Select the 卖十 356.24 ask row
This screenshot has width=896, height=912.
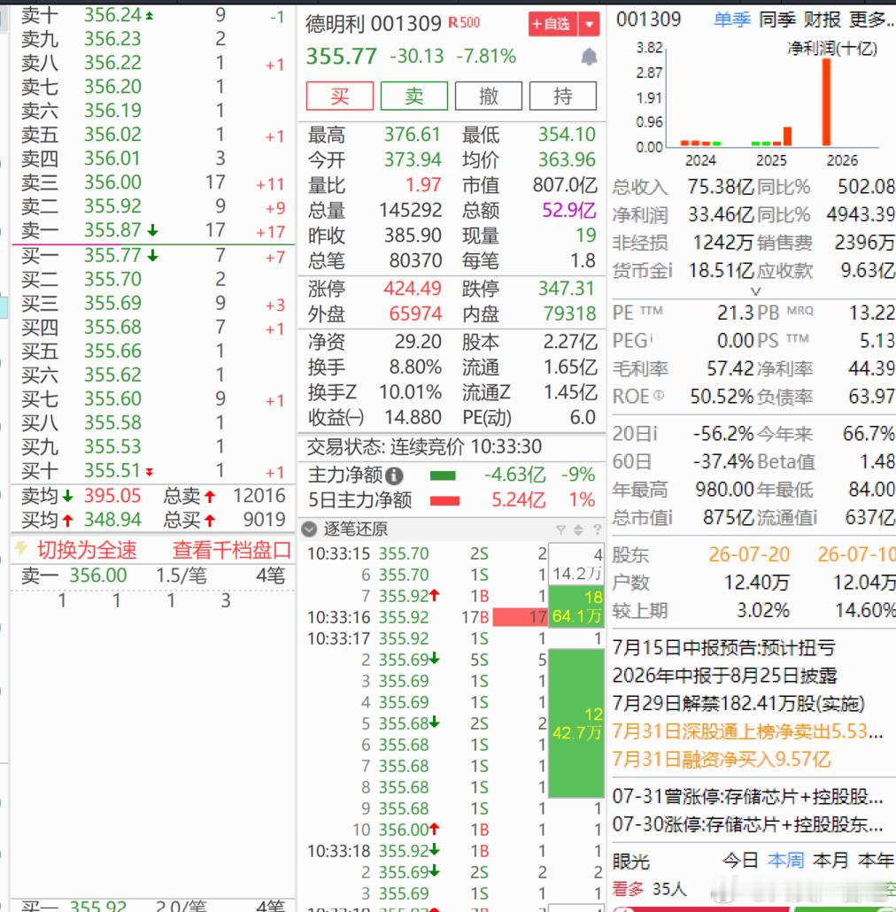(153, 16)
